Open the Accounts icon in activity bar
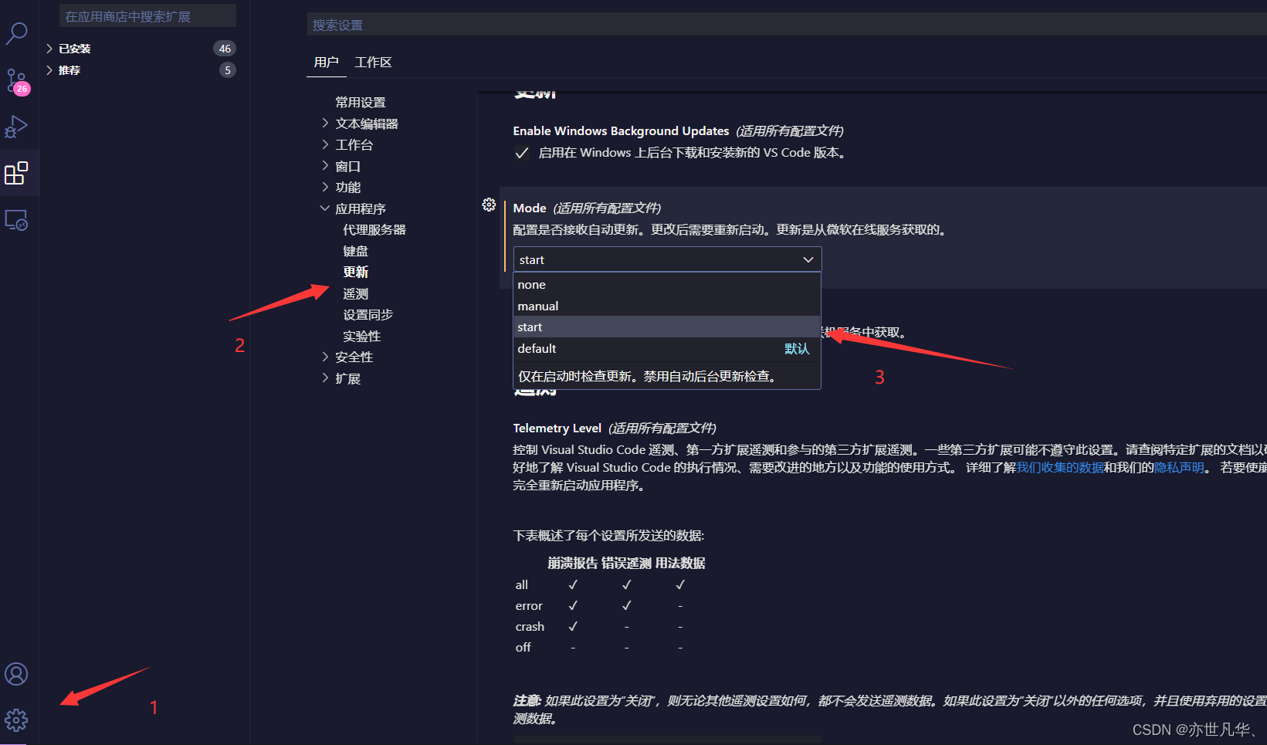This screenshot has height=745, width=1267. click(x=16, y=674)
